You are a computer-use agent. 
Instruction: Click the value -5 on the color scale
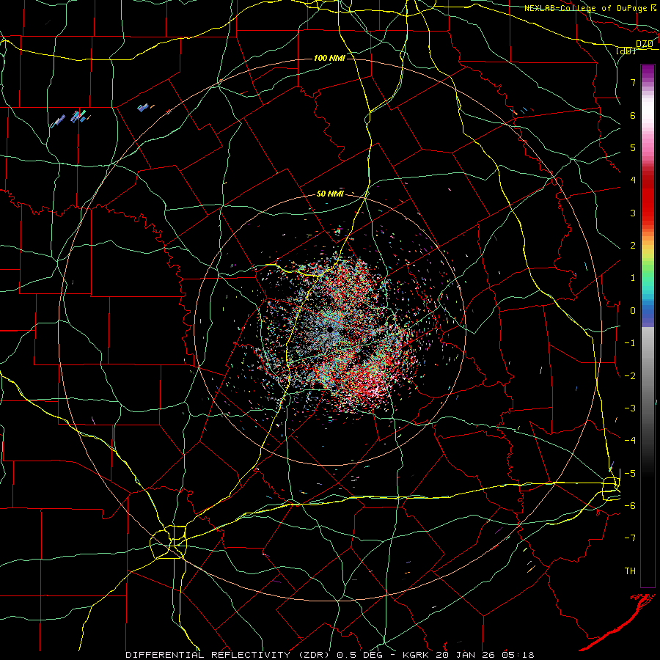coord(630,474)
